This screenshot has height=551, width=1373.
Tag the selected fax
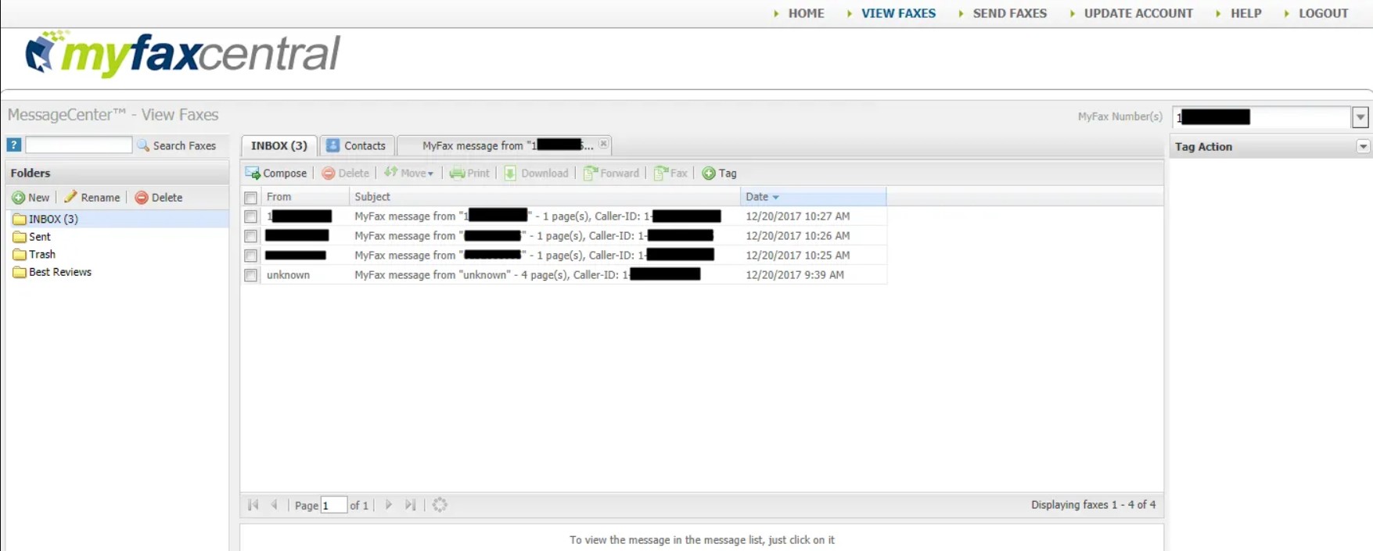(720, 174)
